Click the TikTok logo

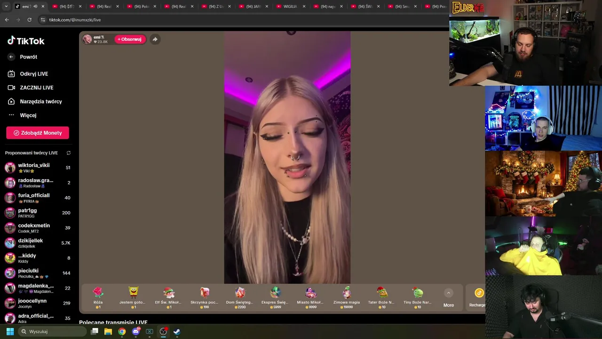click(x=26, y=41)
